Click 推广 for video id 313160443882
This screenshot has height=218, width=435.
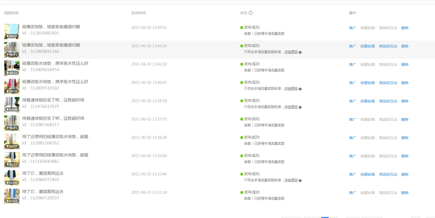coord(353,156)
